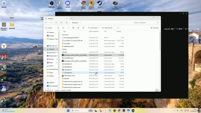Sort by the Размер column header
This screenshot has height=113, width=201.
(119, 31)
